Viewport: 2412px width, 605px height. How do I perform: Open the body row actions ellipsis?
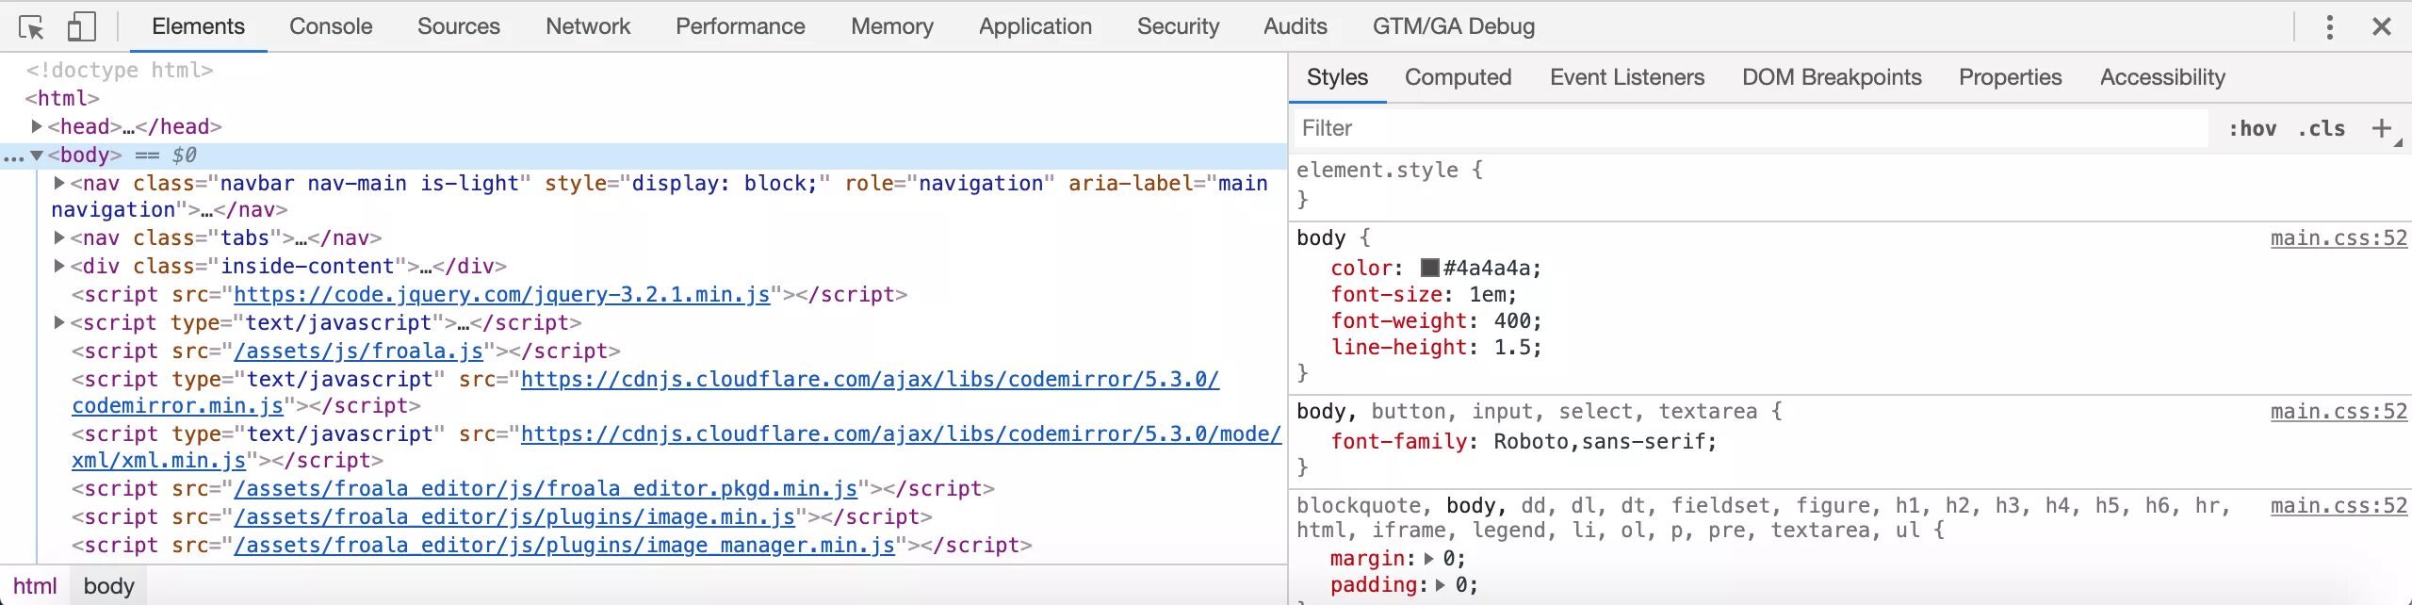(13, 156)
